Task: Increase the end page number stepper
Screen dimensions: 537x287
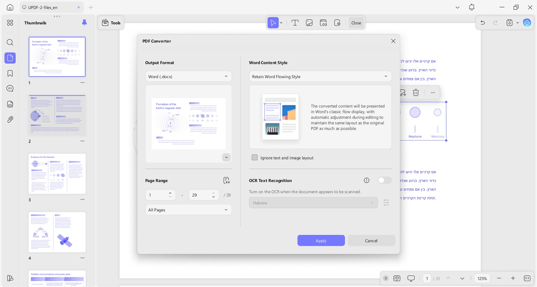Action: (214, 193)
